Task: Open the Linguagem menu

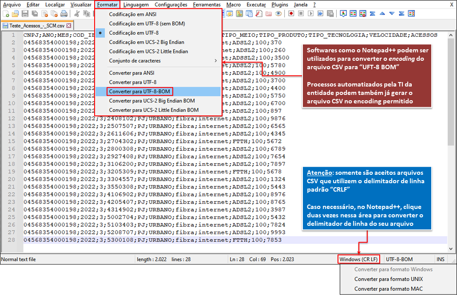Action: (136, 4)
